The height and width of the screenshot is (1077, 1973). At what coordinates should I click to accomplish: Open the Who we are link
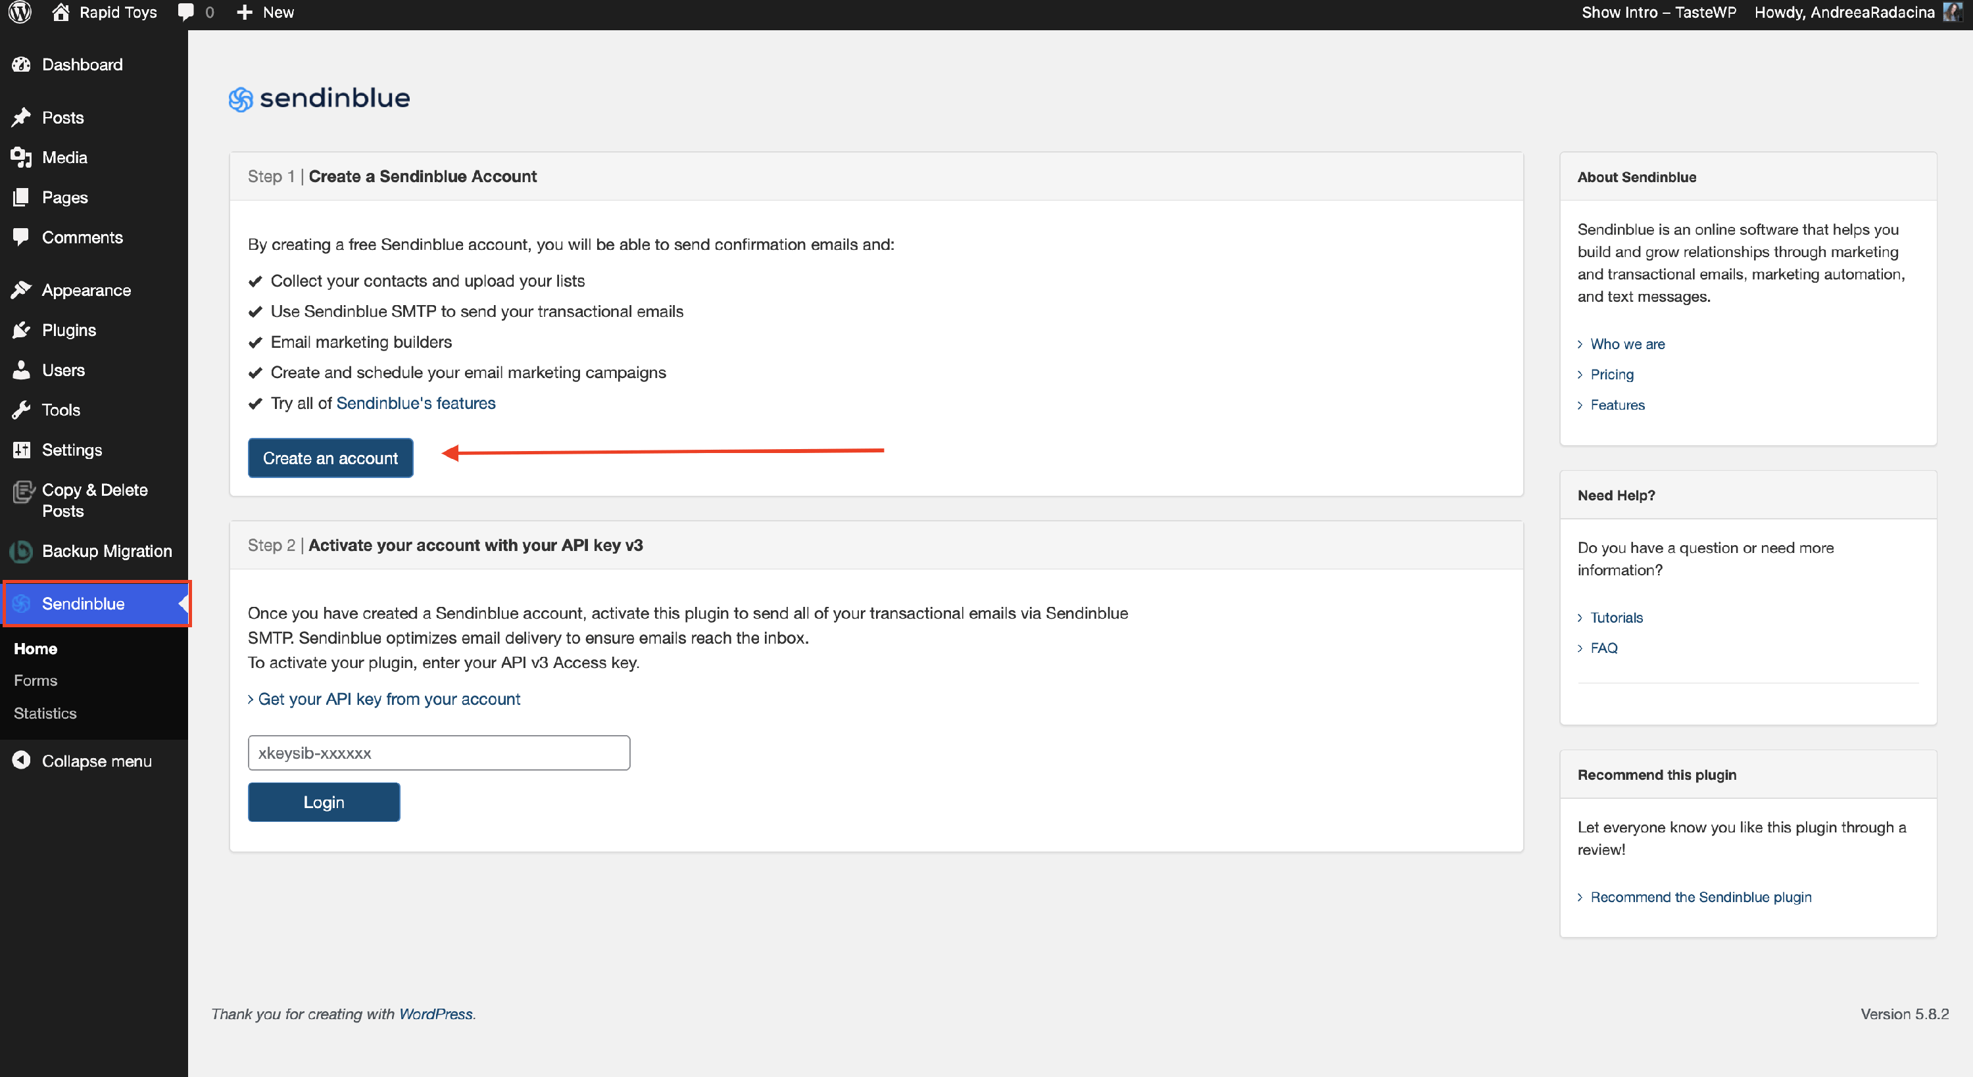(x=1627, y=344)
